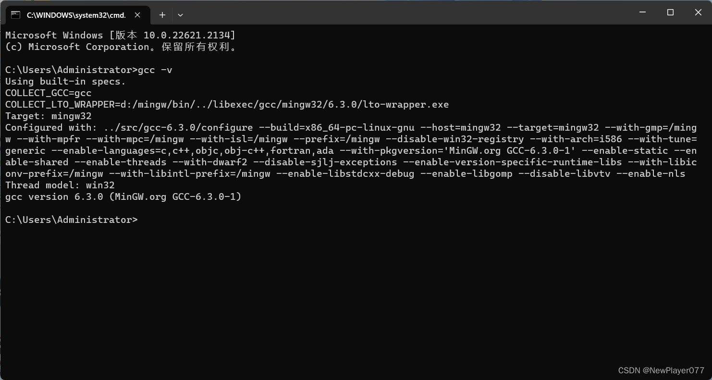Click the minimize icon in the title bar
712x380 pixels.
[x=642, y=12]
